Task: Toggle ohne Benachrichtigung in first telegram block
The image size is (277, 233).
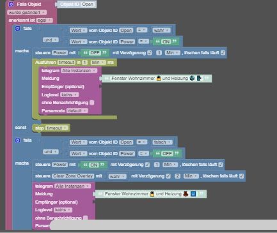Action: click(91, 103)
